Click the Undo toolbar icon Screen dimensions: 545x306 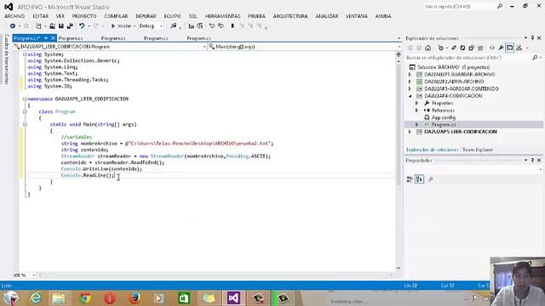tap(82, 26)
